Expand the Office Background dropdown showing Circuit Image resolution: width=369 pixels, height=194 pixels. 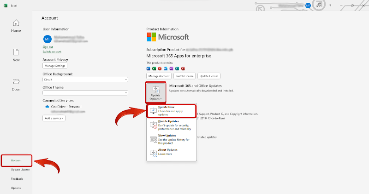tap(85, 80)
